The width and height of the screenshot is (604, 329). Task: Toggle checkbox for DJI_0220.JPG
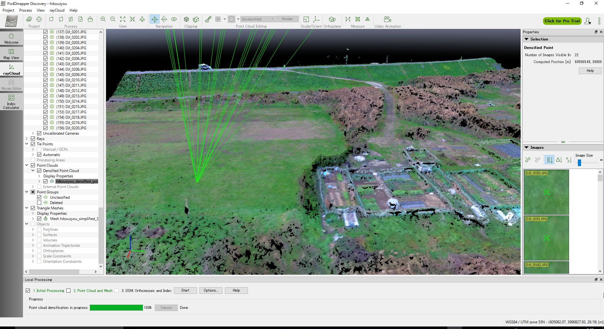pos(45,128)
